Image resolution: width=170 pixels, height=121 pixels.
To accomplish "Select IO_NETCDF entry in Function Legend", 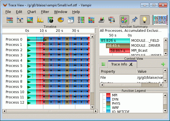I will pos(121,112).
